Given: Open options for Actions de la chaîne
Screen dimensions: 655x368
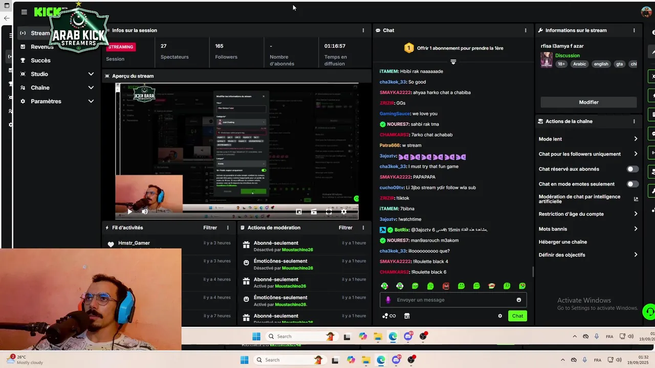Looking at the screenshot, I should pos(634,122).
